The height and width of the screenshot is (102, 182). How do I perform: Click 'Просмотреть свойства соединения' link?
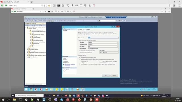(70, 65)
